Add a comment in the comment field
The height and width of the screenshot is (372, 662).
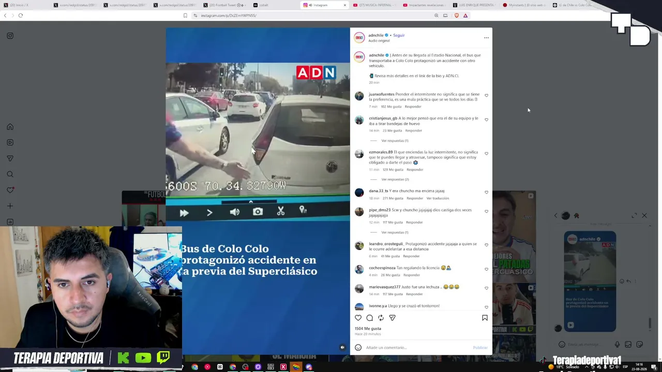[418, 348]
